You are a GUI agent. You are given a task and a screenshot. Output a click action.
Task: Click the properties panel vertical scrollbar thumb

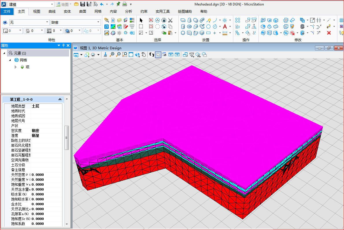67,138
